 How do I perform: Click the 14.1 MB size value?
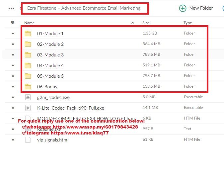click(150, 108)
